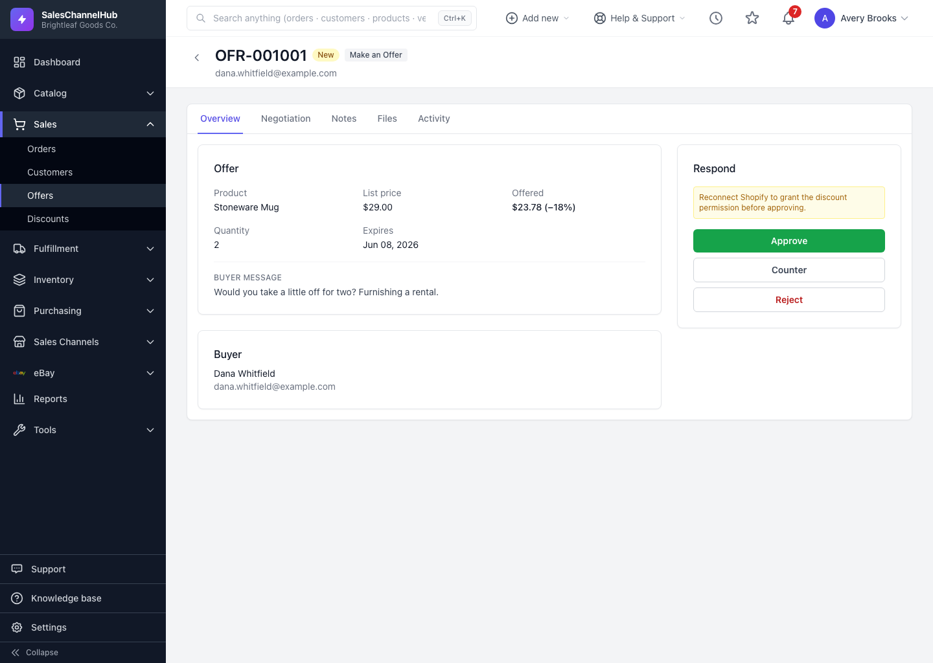Image resolution: width=933 pixels, height=663 pixels.
Task: Open Discounts in the sidebar
Action: click(x=83, y=219)
